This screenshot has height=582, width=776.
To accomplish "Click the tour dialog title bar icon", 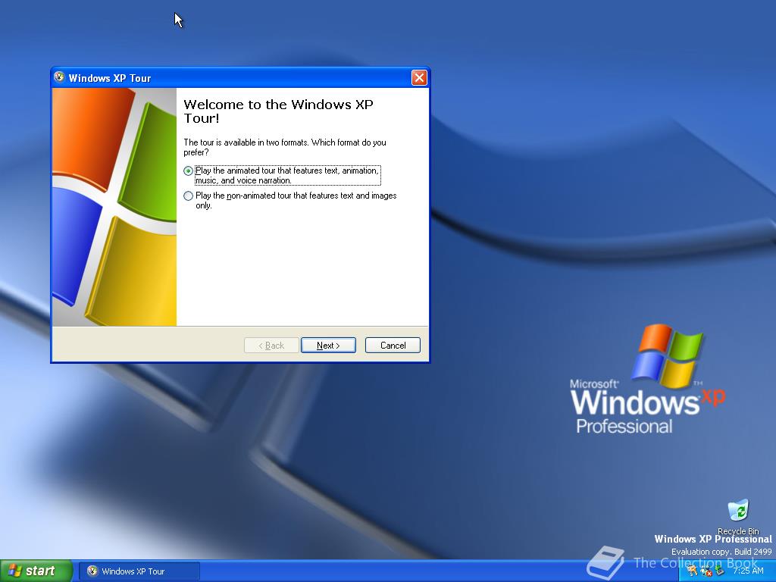I will point(59,77).
